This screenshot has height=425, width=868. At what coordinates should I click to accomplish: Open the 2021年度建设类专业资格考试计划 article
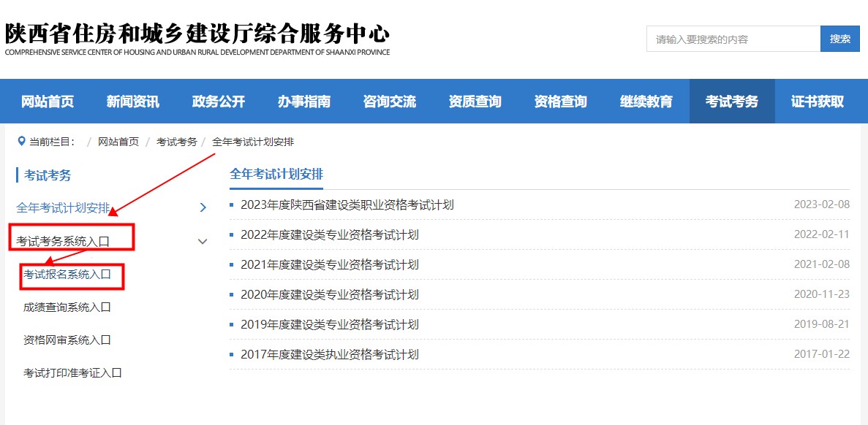(329, 264)
